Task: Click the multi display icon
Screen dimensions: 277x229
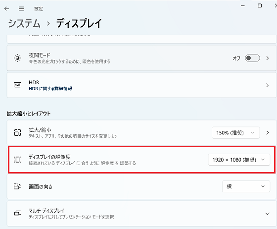Action: coord(17,214)
